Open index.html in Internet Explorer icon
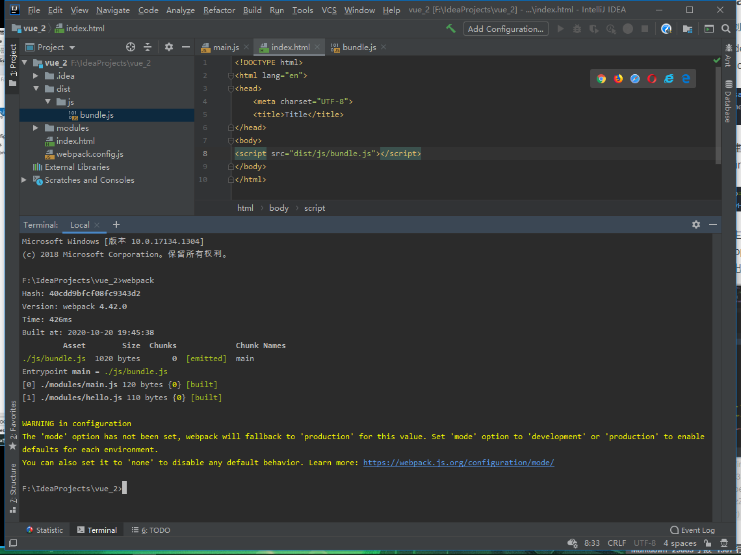Image resolution: width=741 pixels, height=555 pixels. coord(669,79)
